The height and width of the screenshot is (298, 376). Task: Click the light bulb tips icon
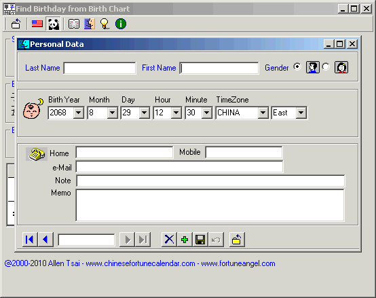coord(105,24)
